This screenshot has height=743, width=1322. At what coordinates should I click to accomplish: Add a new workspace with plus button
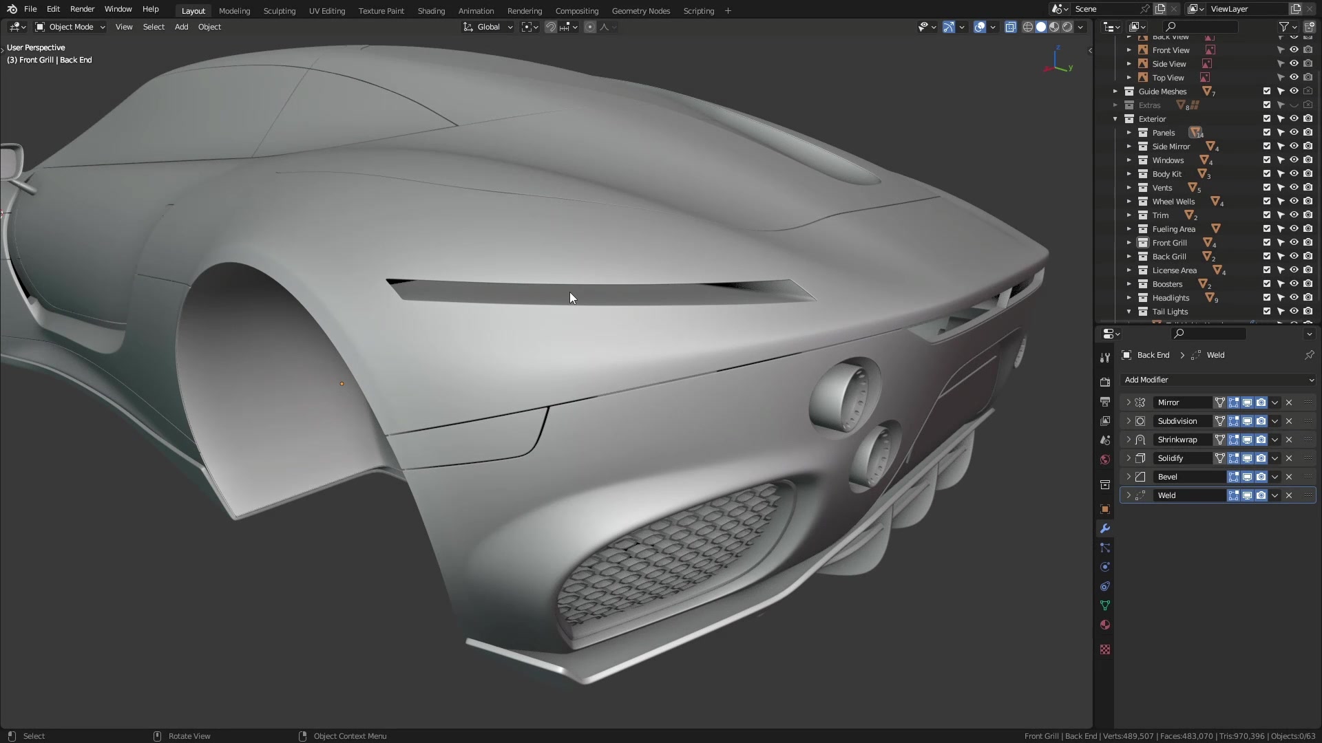tap(728, 11)
